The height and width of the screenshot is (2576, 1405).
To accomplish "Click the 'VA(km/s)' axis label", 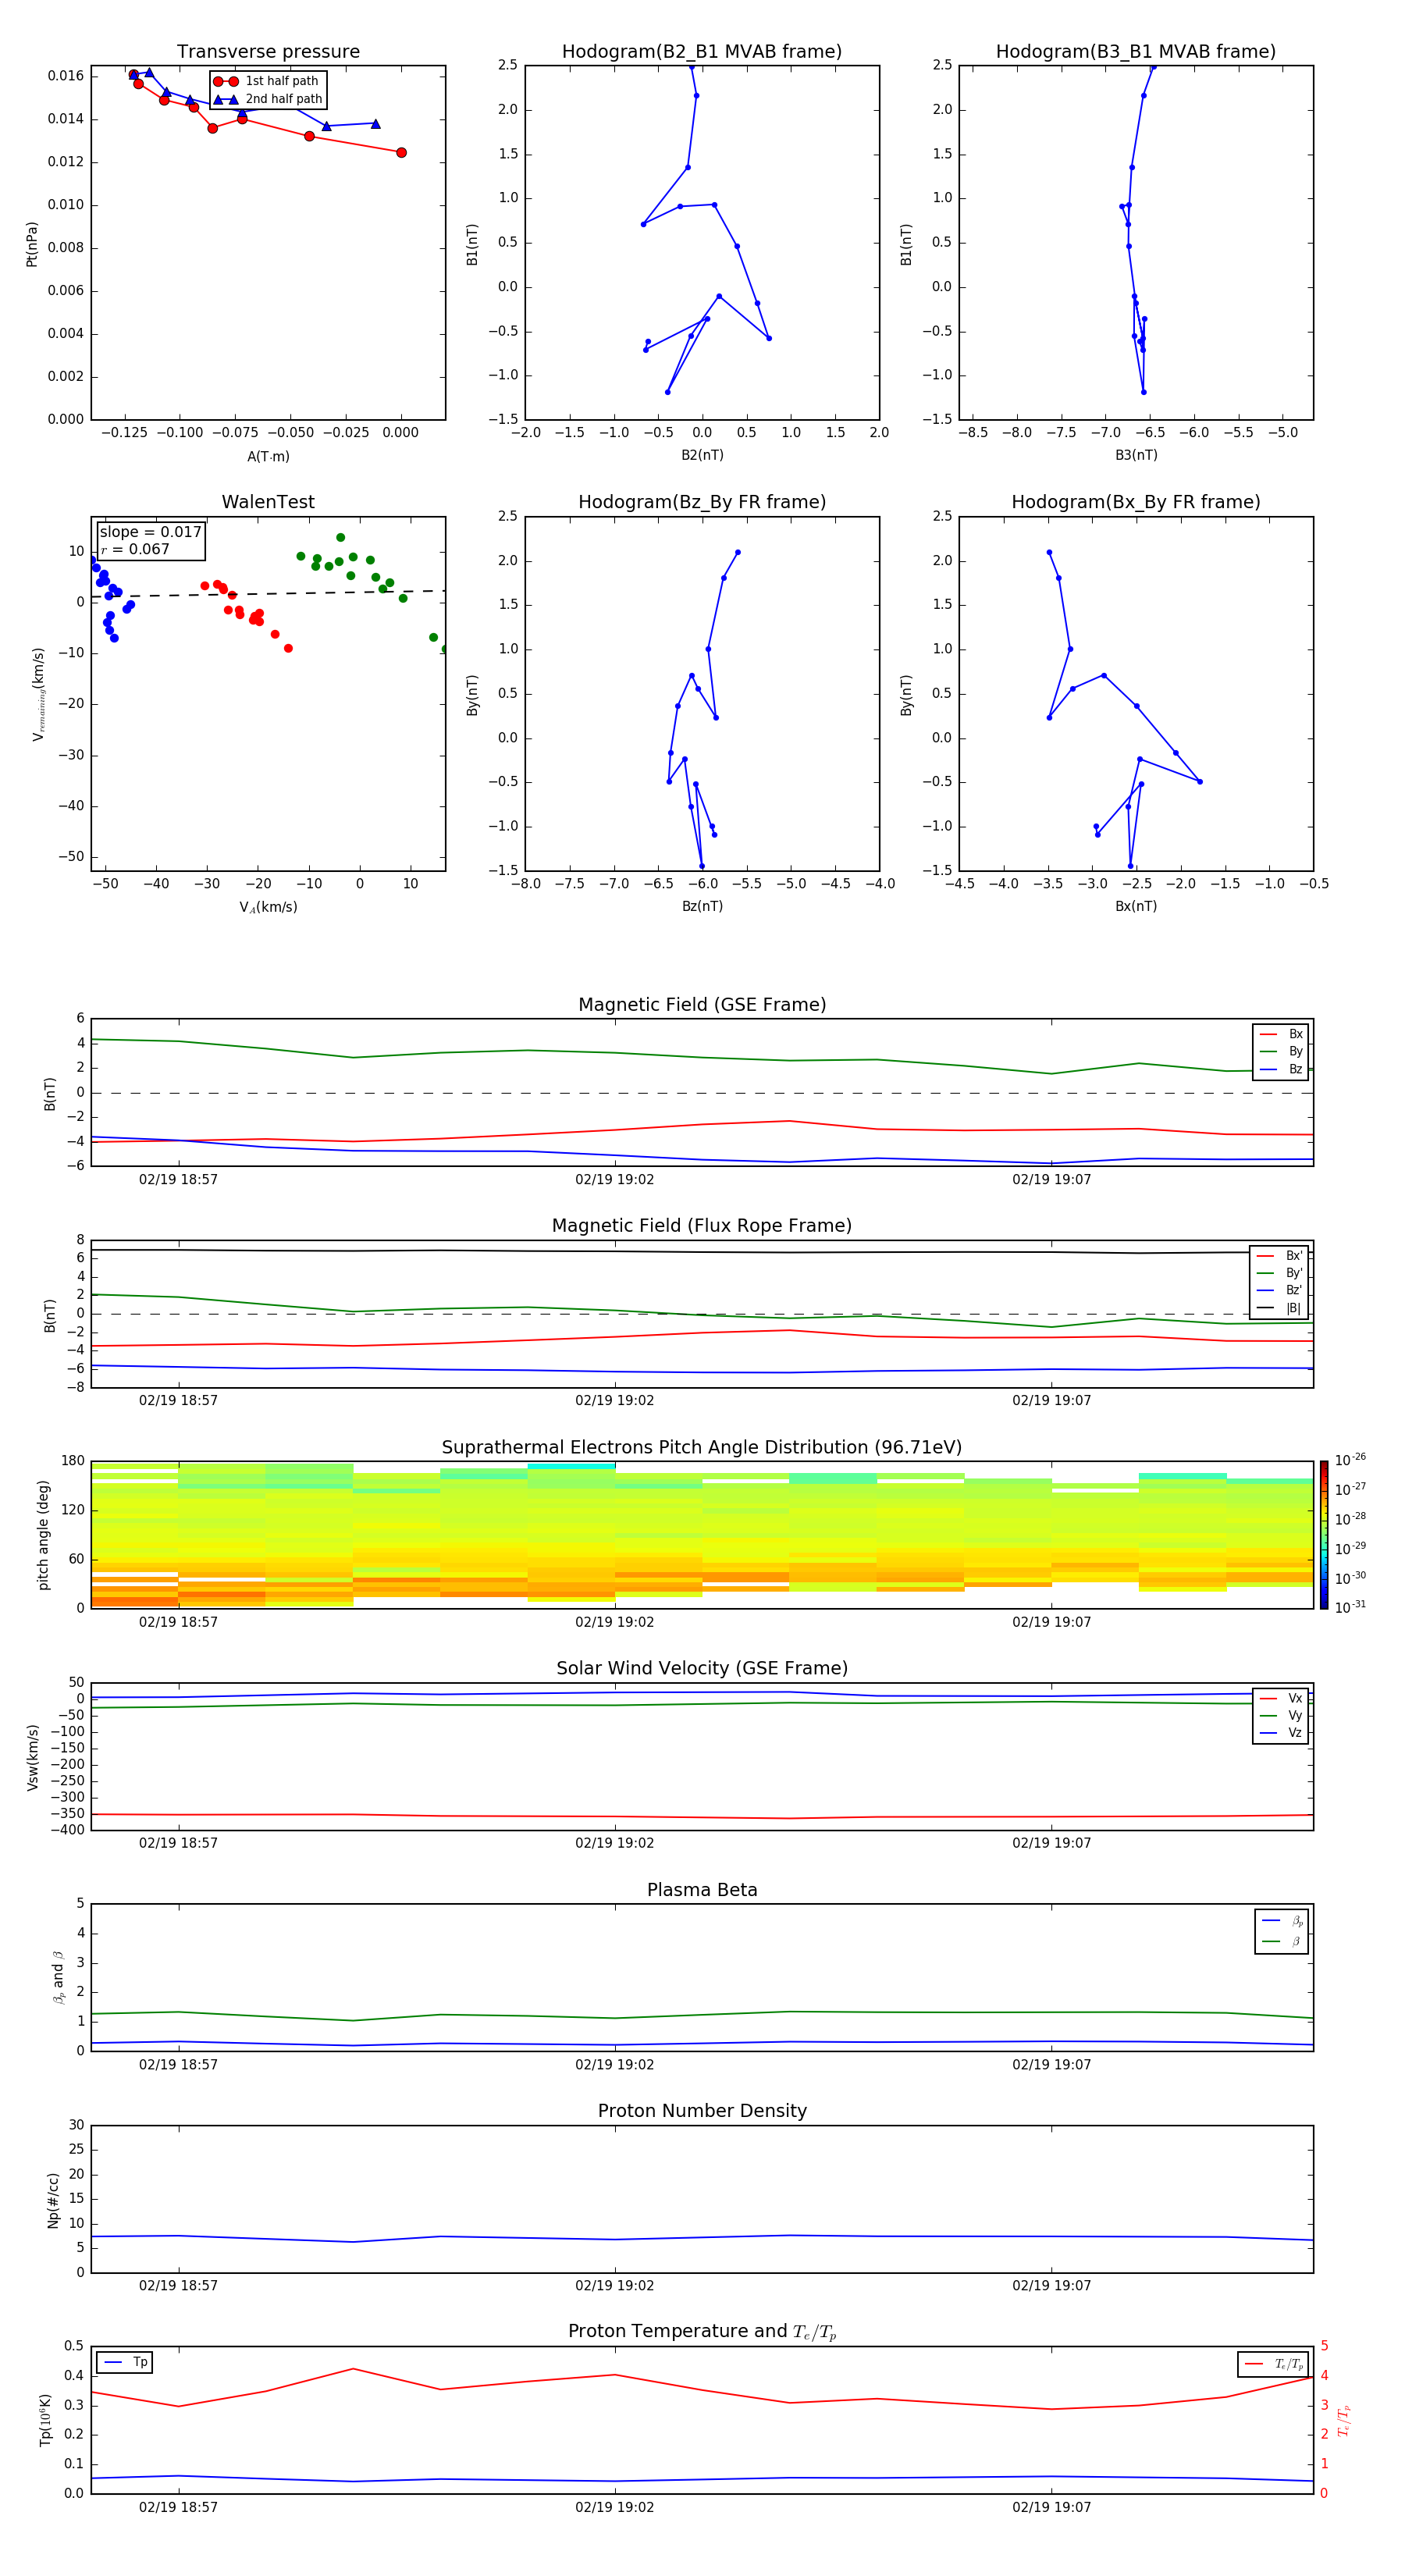I will pyautogui.click(x=268, y=907).
